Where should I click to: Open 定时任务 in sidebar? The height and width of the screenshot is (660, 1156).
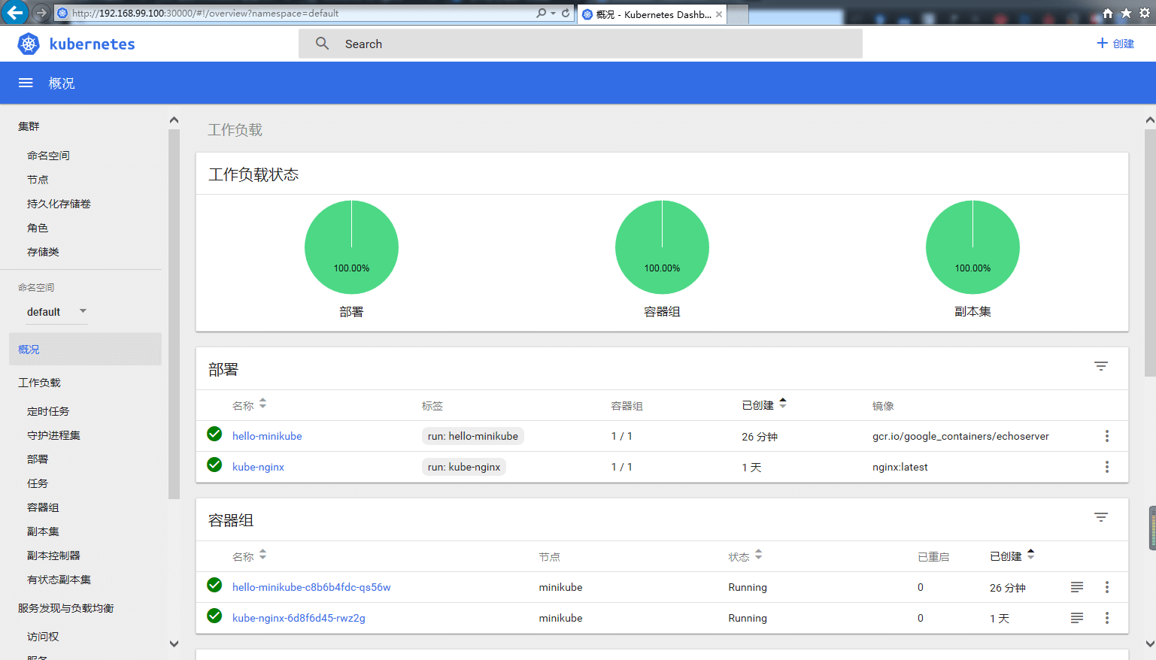[x=48, y=411]
